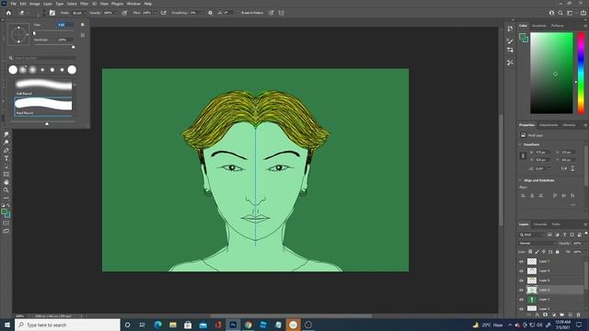Click the lock all layer icon
This screenshot has width=589, height=331.
(x=558, y=252)
